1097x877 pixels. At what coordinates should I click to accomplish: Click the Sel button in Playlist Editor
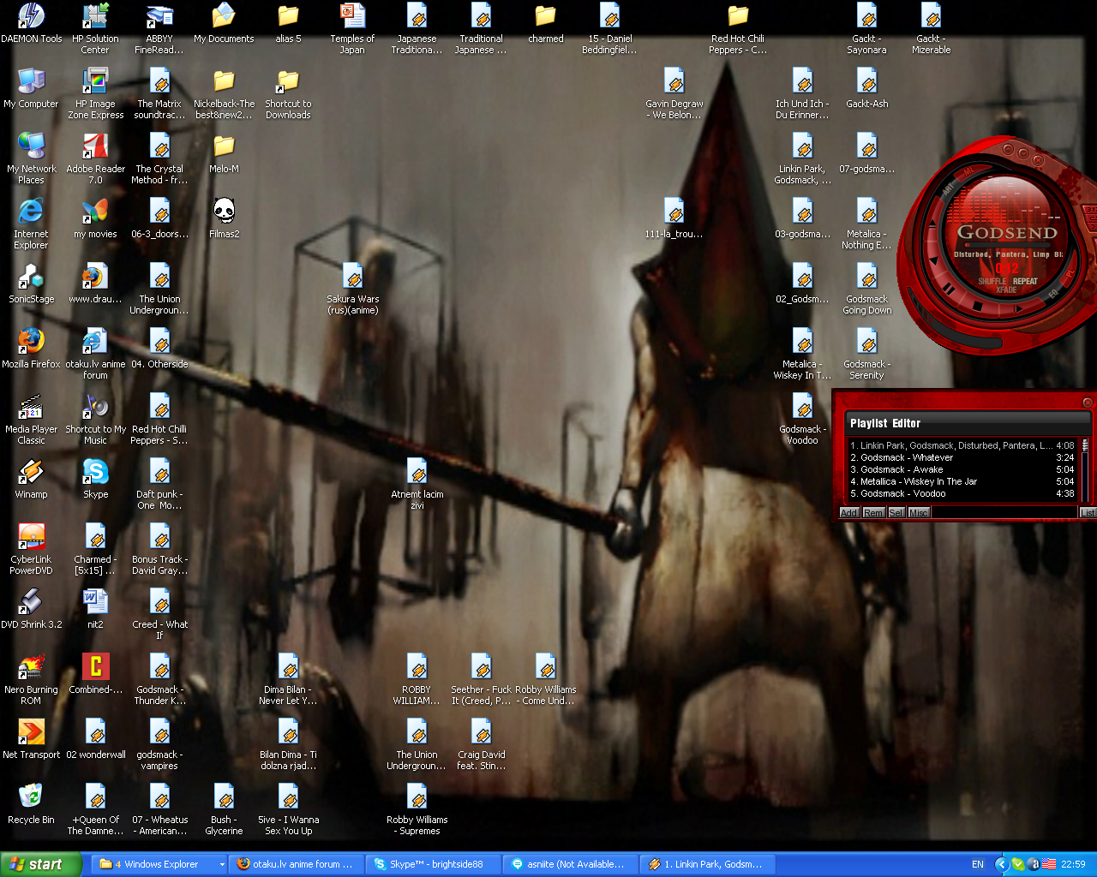point(896,512)
